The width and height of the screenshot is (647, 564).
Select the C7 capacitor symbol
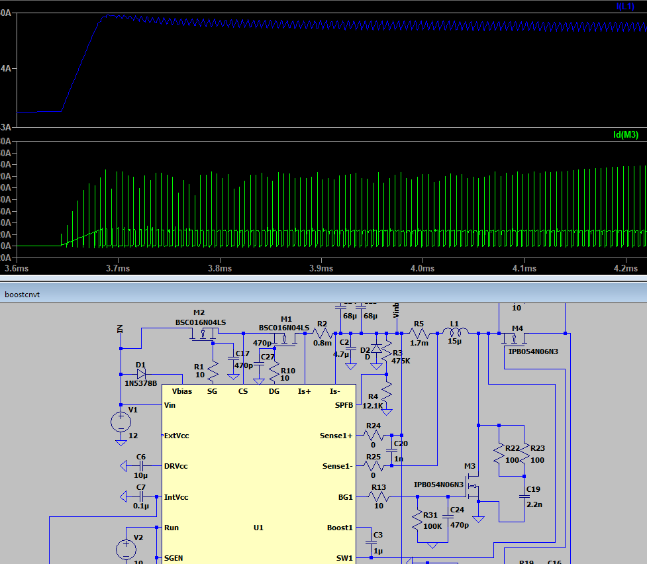140,496
